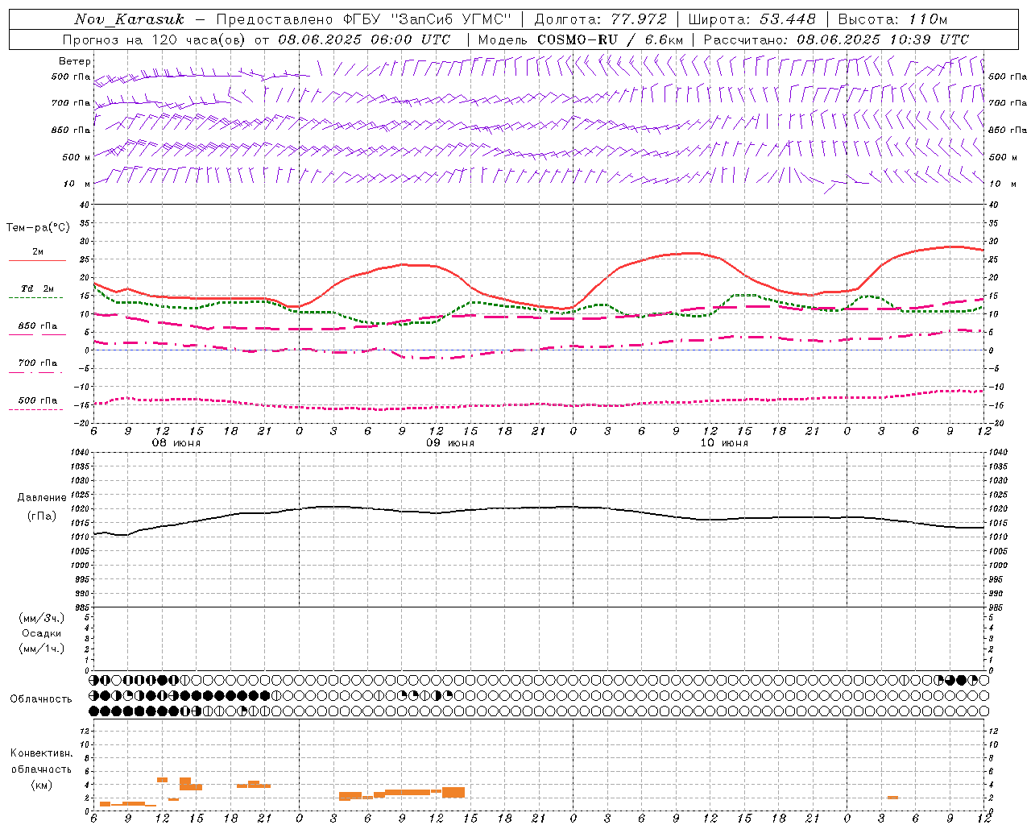Click the 09 июня date label
1031x825 pixels.
coord(450,443)
